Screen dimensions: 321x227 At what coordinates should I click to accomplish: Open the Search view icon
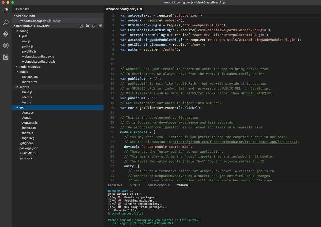pyautogui.click(x=6, y=22)
